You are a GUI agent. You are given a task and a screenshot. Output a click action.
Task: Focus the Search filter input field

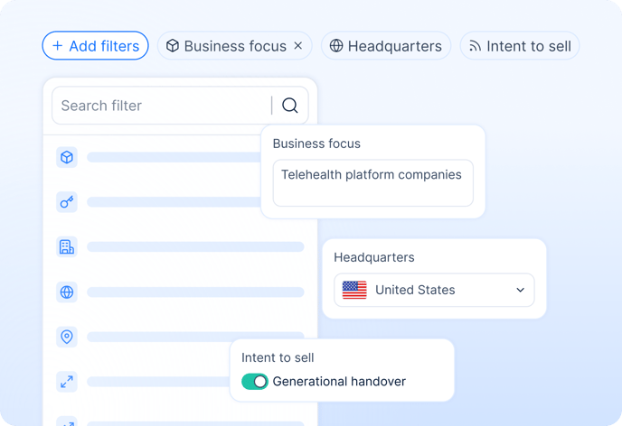pyautogui.click(x=161, y=106)
